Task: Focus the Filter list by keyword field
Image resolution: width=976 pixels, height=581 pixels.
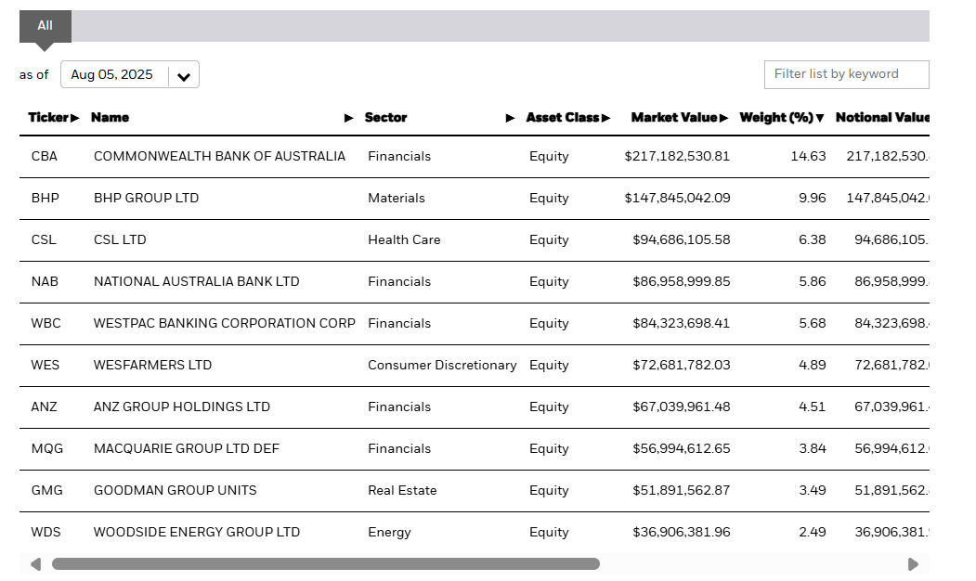Action: [845, 74]
